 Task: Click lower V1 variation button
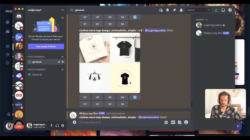tap(85, 104)
